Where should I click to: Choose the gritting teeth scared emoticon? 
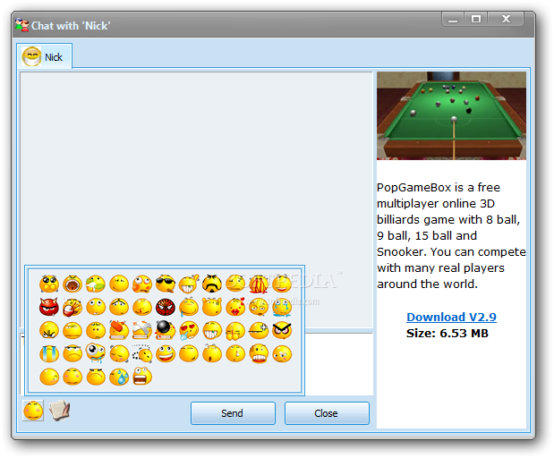coord(259,353)
